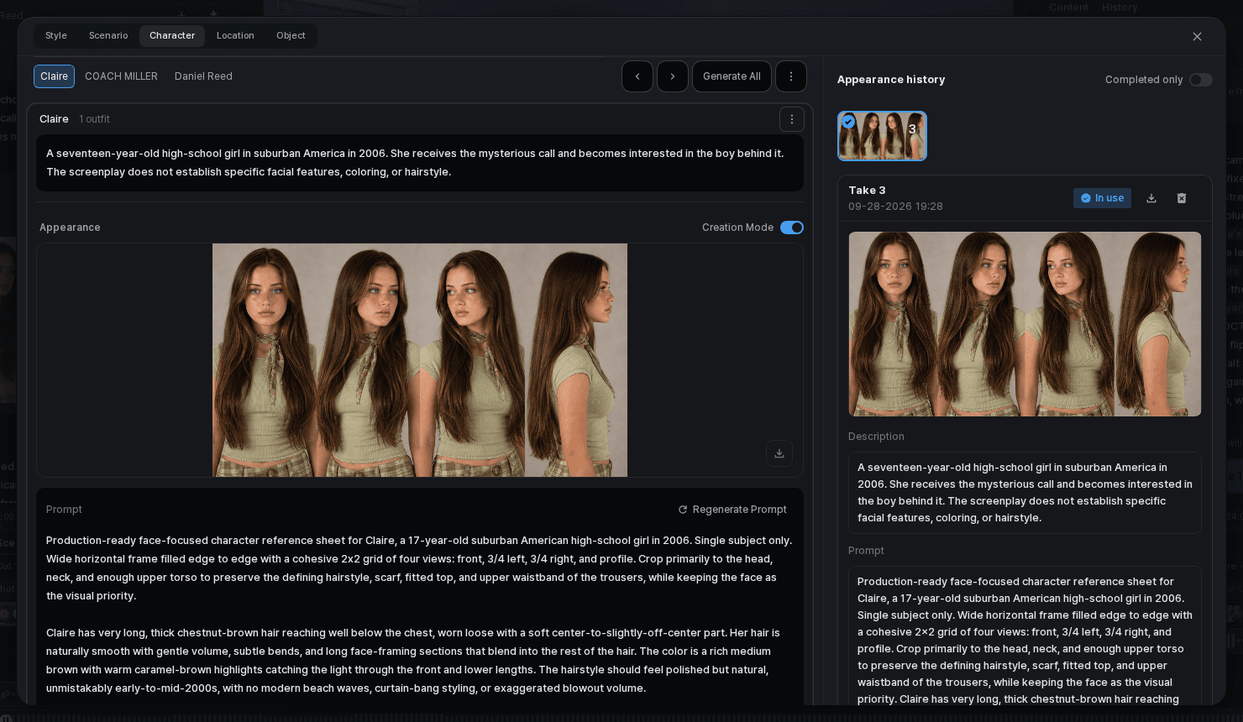Screen dimensions: 1243x722
Task: Go to previous character with left chevron
Action: click(x=637, y=76)
